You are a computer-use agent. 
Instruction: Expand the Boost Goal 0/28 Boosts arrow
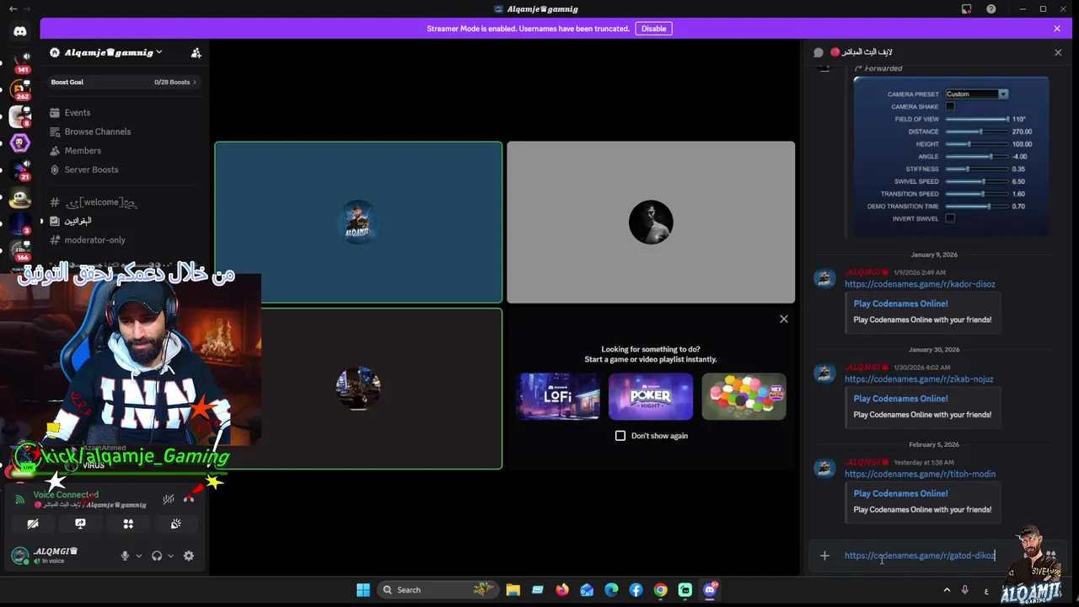click(x=195, y=82)
